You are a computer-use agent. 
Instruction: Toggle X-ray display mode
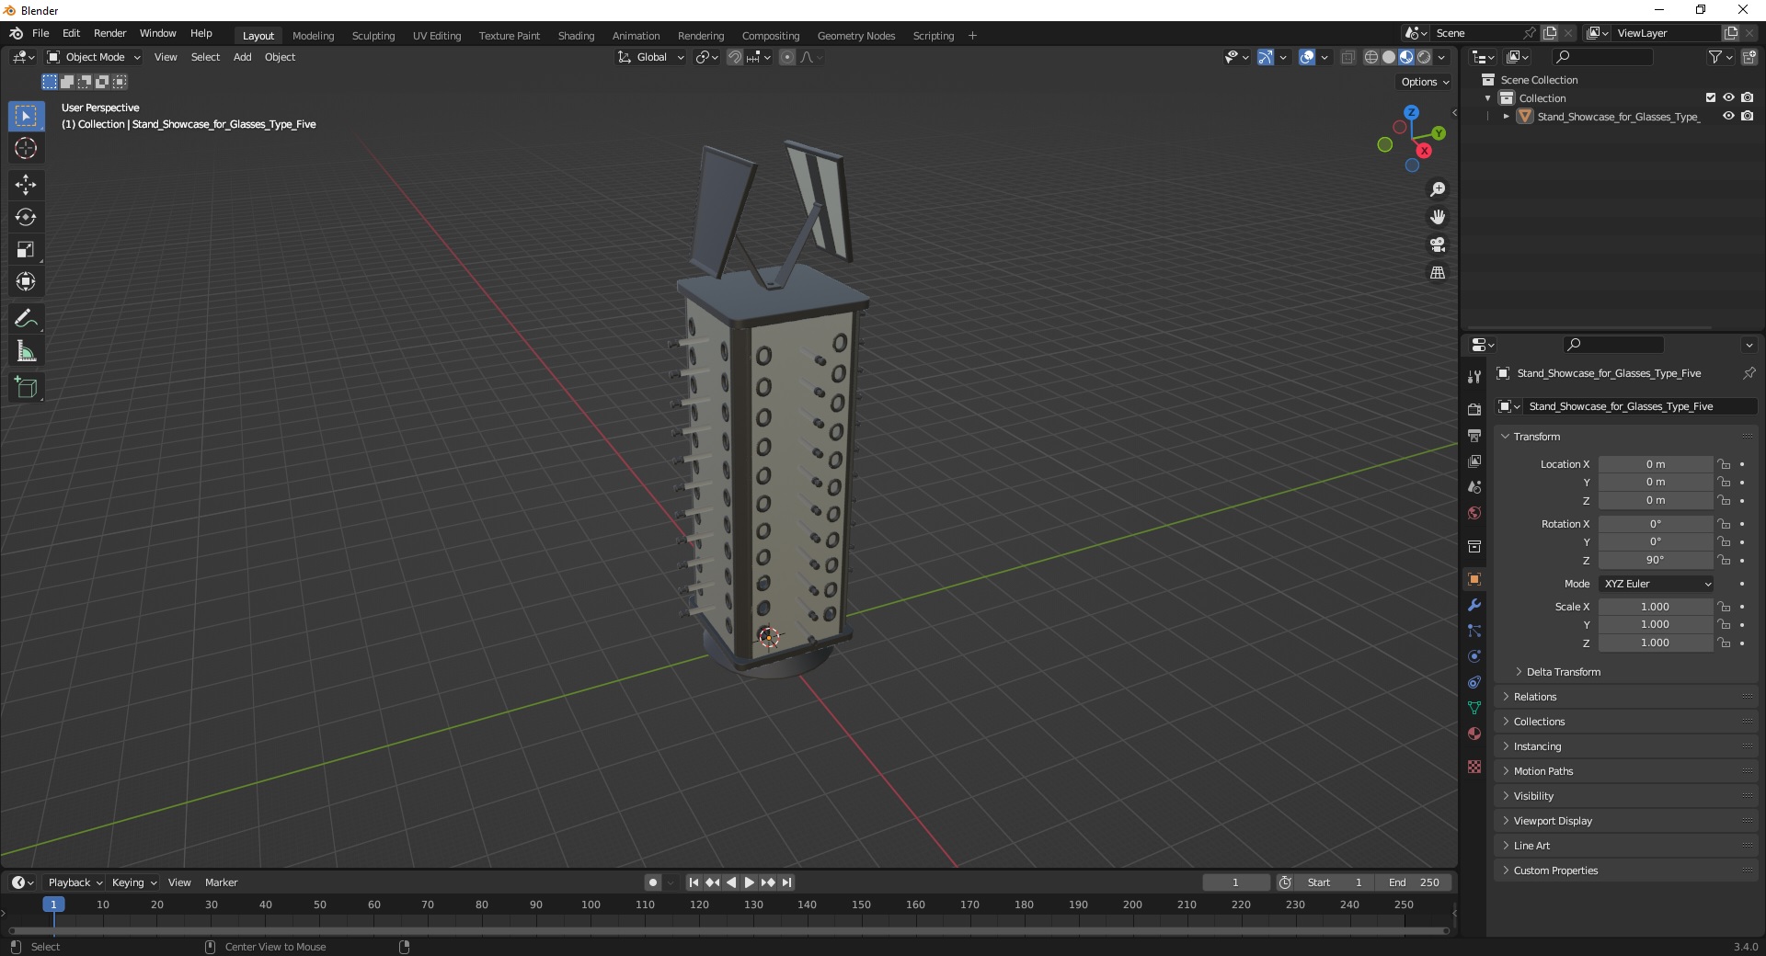[1347, 57]
